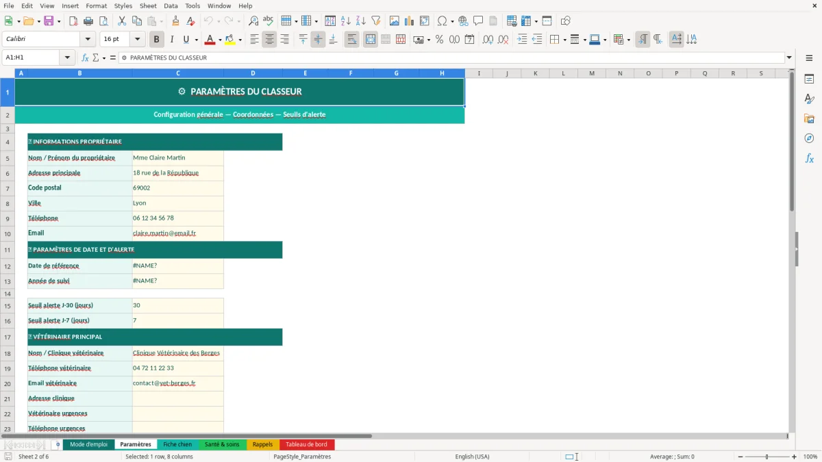
Task: Expand the Name Box A1:H1 dropdown
Action: tap(68, 57)
